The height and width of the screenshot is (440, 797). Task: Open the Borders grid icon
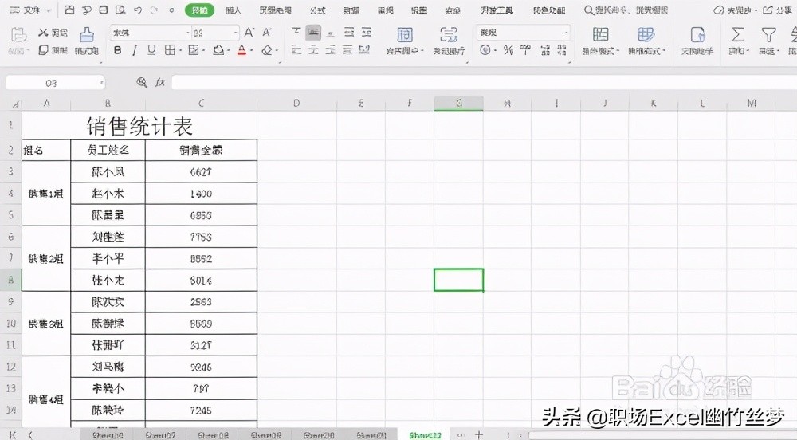170,49
